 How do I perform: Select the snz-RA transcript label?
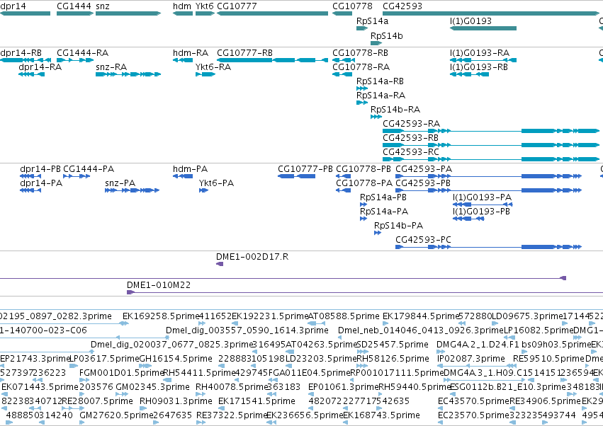(111, 67)
